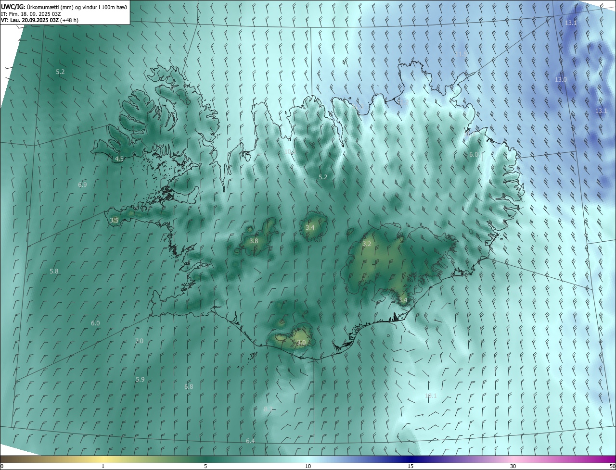Click the 3.2 value on Vatnajökull glacier
The image size is (616, 470).
367,244
